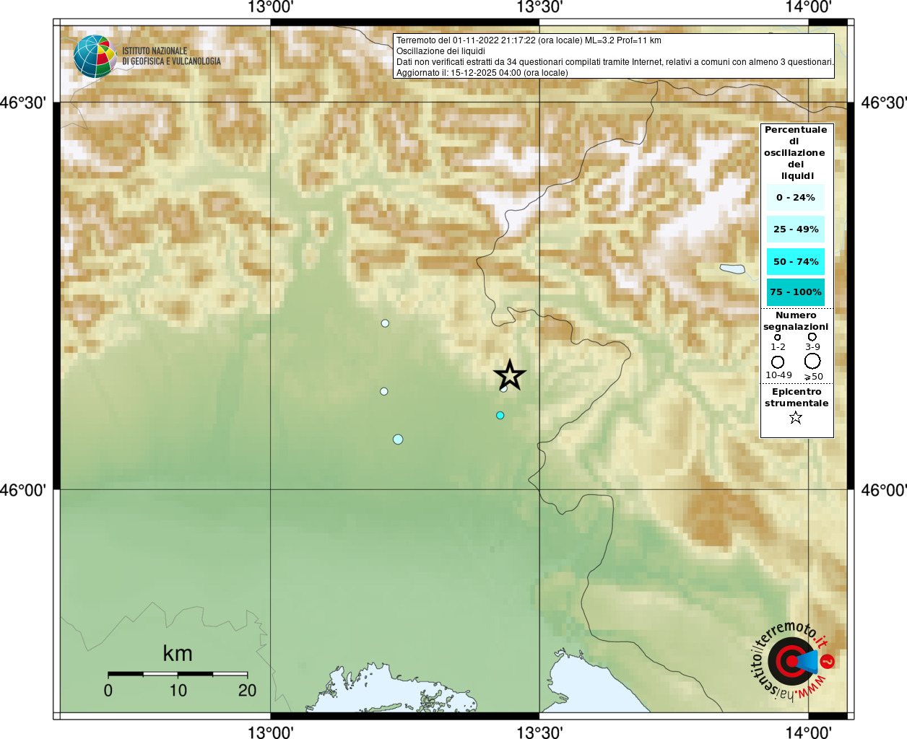Screen dimensions: 907x739
Task: Click the 25 - 49% color swatch
Action: coord(796,229)
